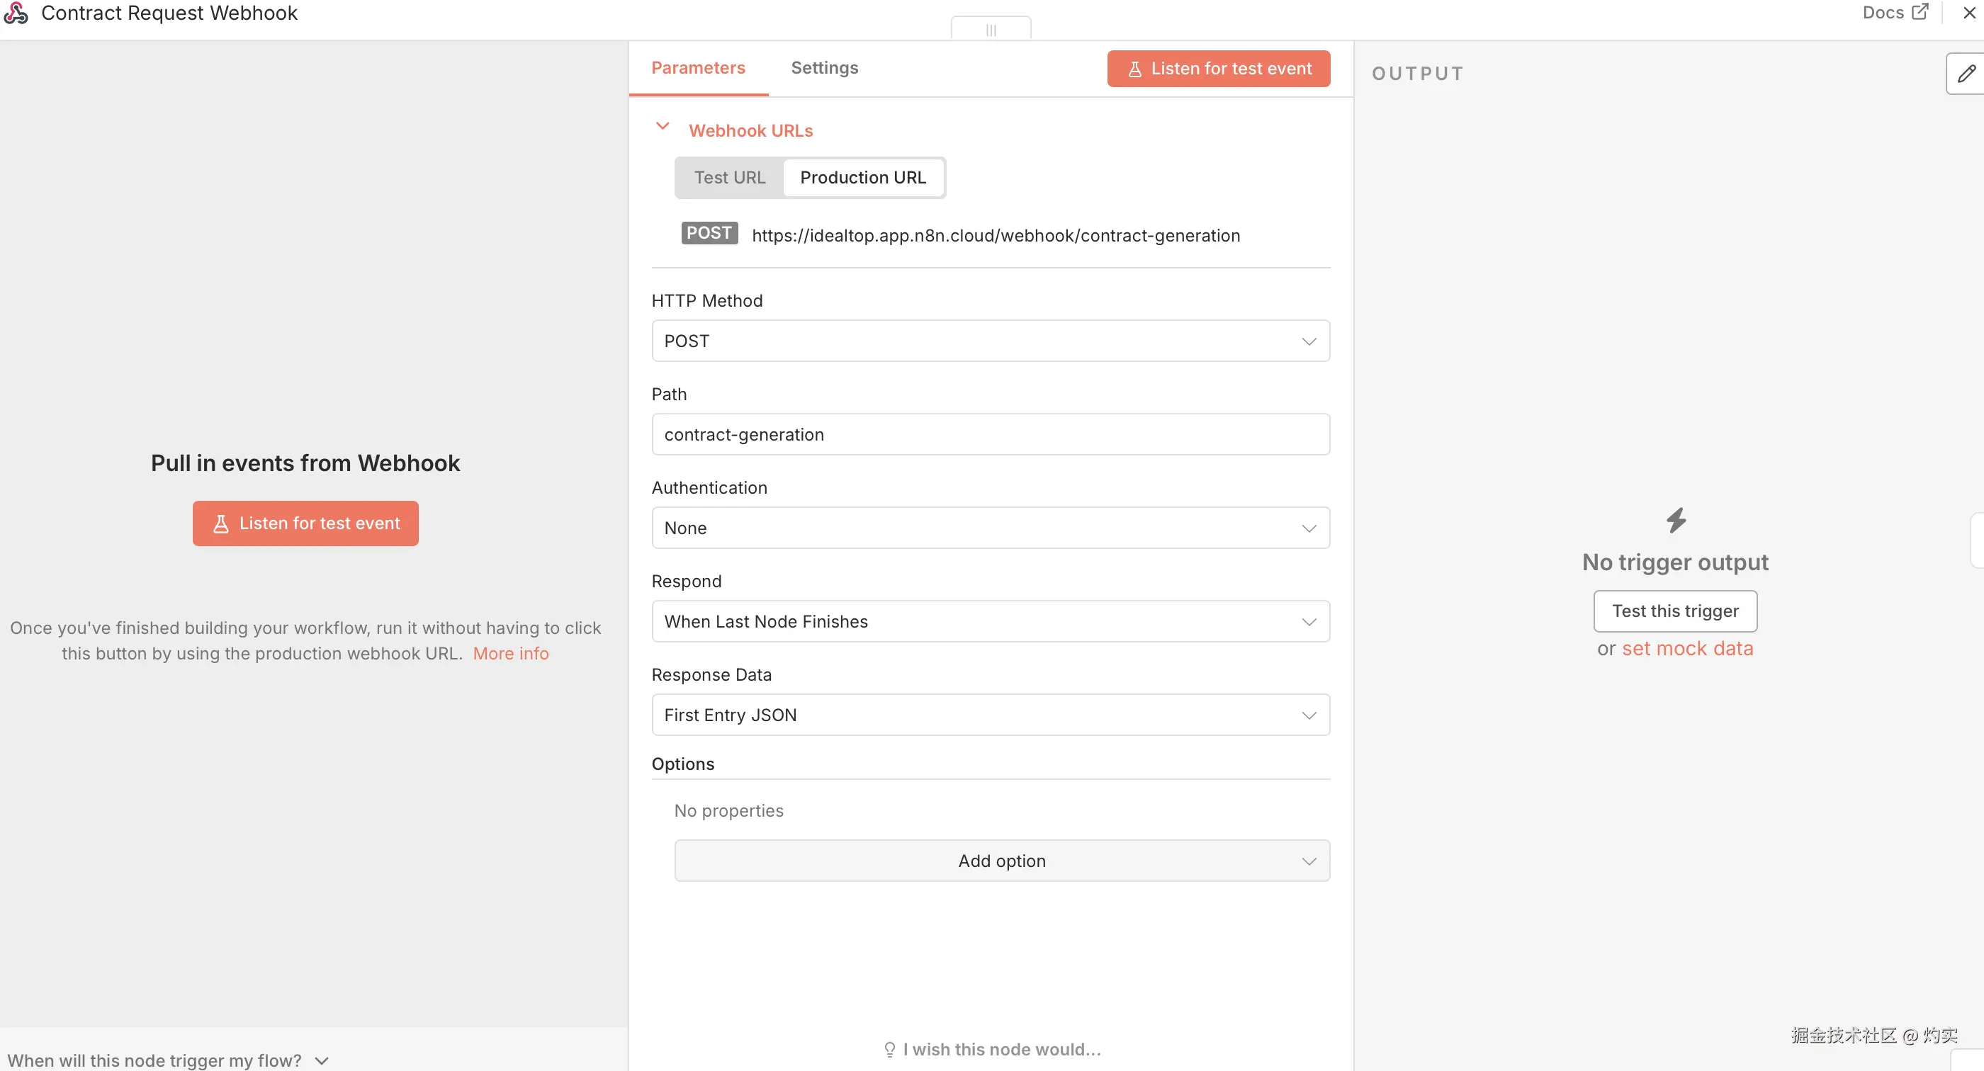Open the set mock data link
This screenshot has height=1071, width=1984.
click(x=1690, y=648)
